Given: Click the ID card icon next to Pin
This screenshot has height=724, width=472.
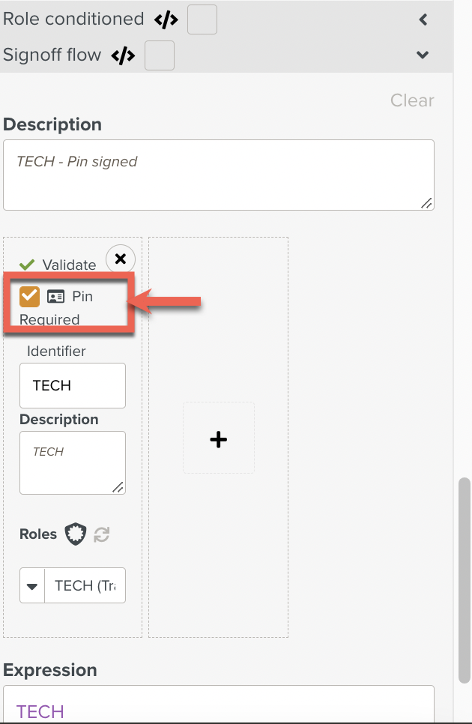Looking at the screenshot, I should pos(56,297).
